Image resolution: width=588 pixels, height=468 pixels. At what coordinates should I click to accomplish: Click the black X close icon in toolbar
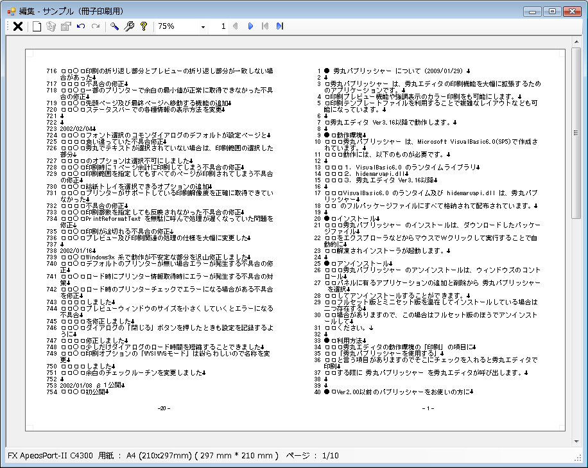pos(18,26)
